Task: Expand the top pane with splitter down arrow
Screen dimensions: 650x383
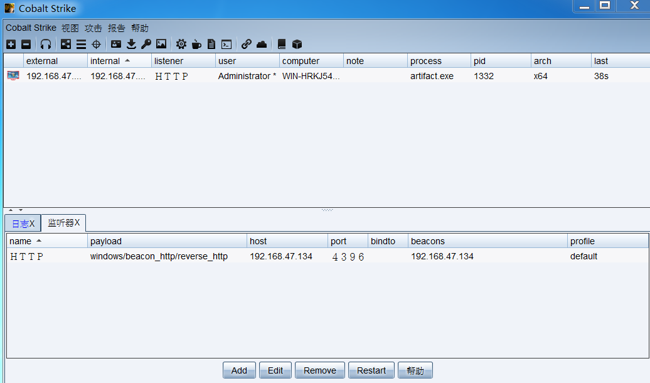Action: [21, 210]
